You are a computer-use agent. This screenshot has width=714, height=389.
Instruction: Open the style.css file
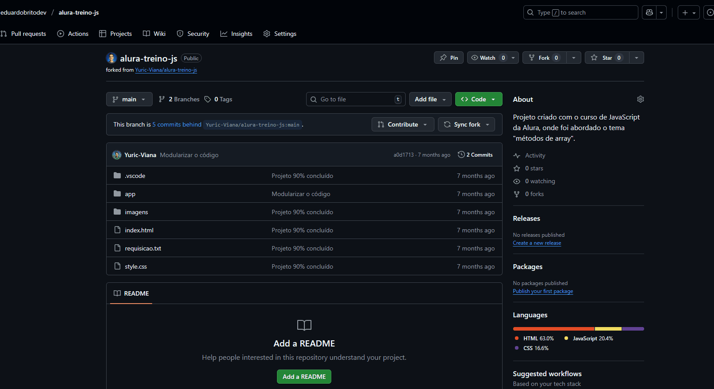(x=136, y=266)
